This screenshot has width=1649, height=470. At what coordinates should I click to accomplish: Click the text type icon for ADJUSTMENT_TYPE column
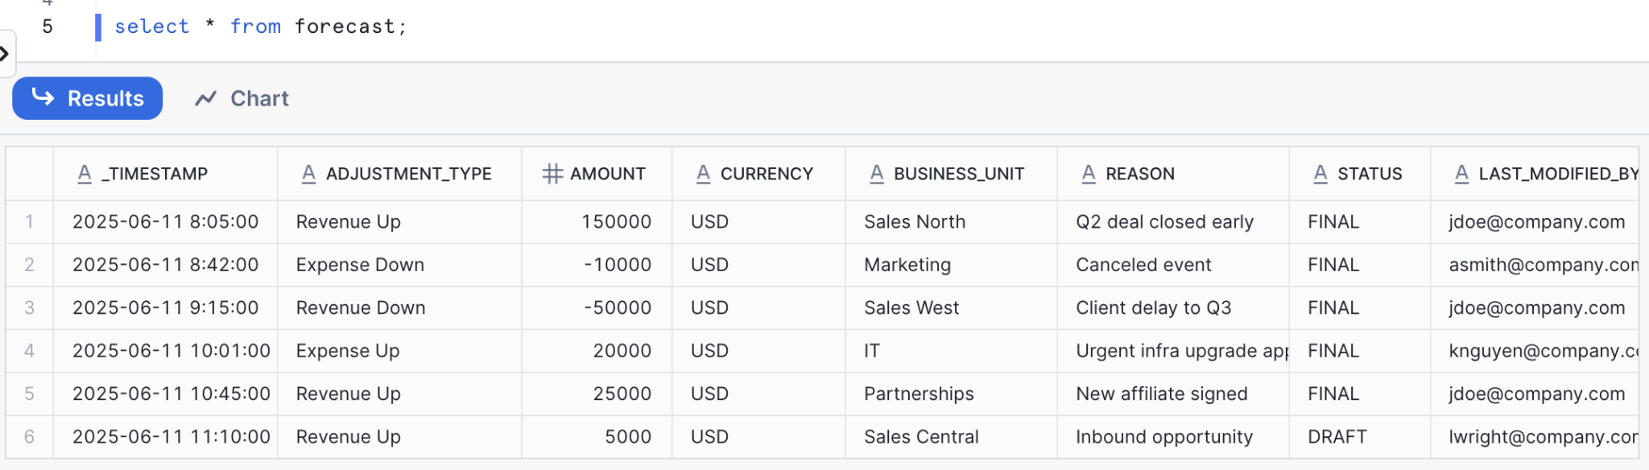point(308,174)
